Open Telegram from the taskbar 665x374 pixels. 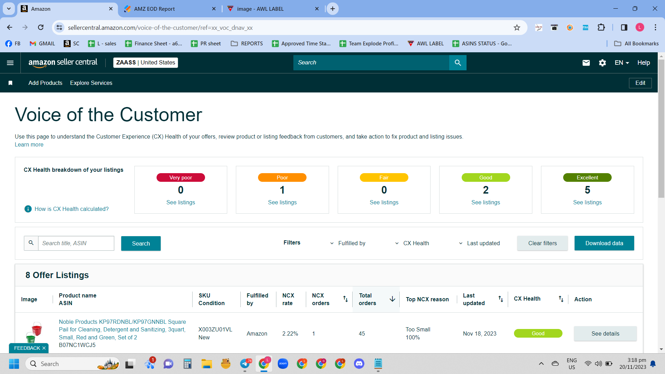[x=245, y=364]
